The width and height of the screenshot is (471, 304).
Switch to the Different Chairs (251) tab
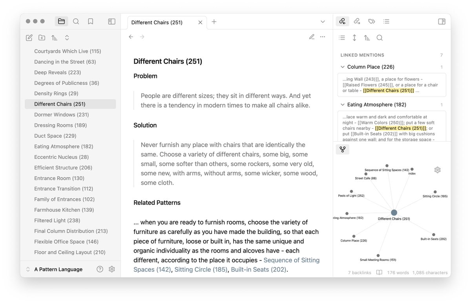[157, 22]
